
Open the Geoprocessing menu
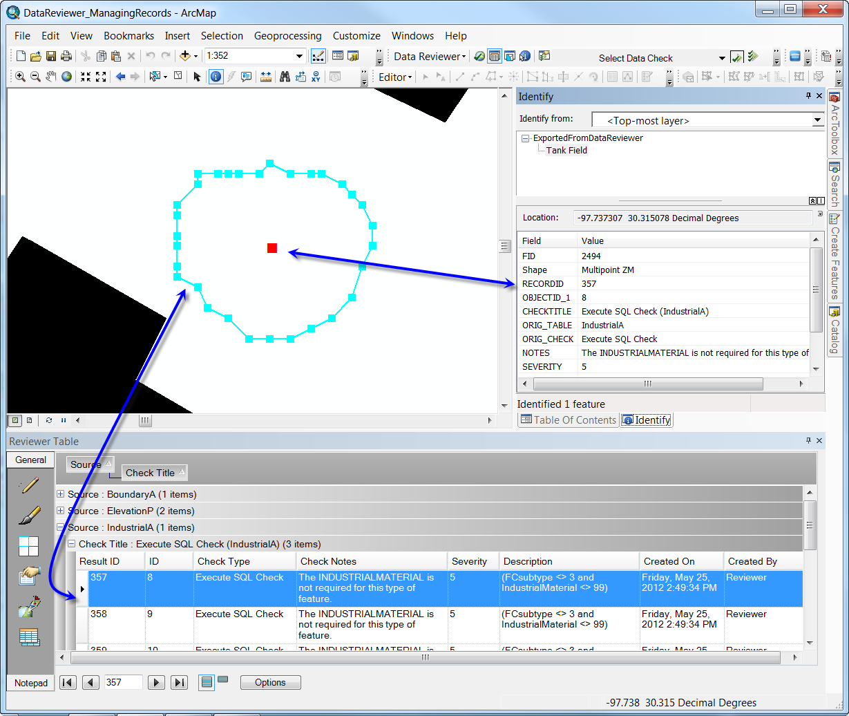287,35
